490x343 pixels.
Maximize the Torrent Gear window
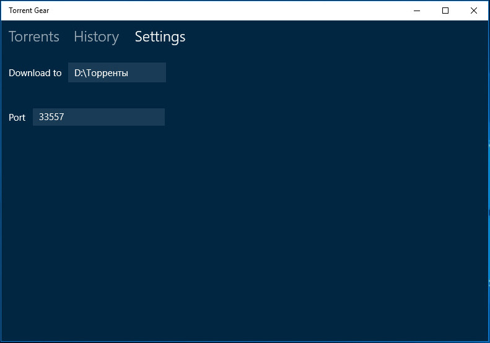tap(445, 11)
